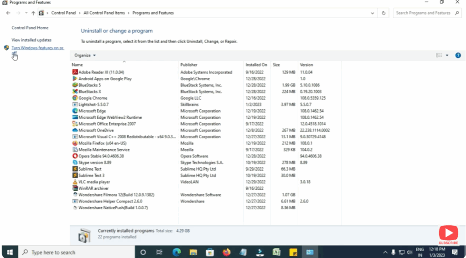Click All Control Panel Items breadcrumb
The image size is (466, 258).
coord(104,13)
